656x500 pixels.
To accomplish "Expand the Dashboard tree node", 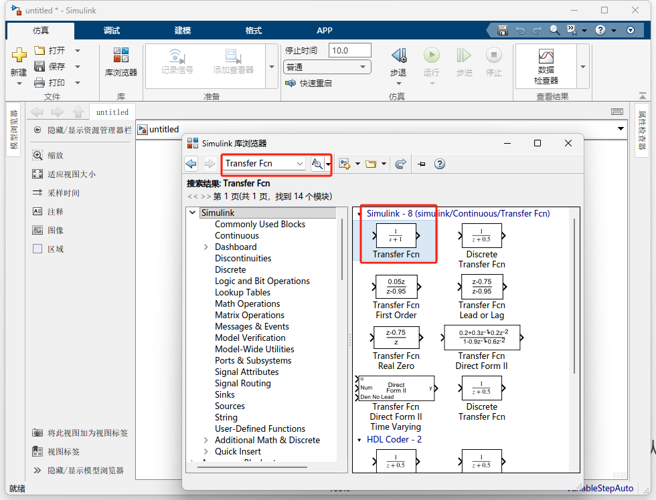I will pos(206,247).
